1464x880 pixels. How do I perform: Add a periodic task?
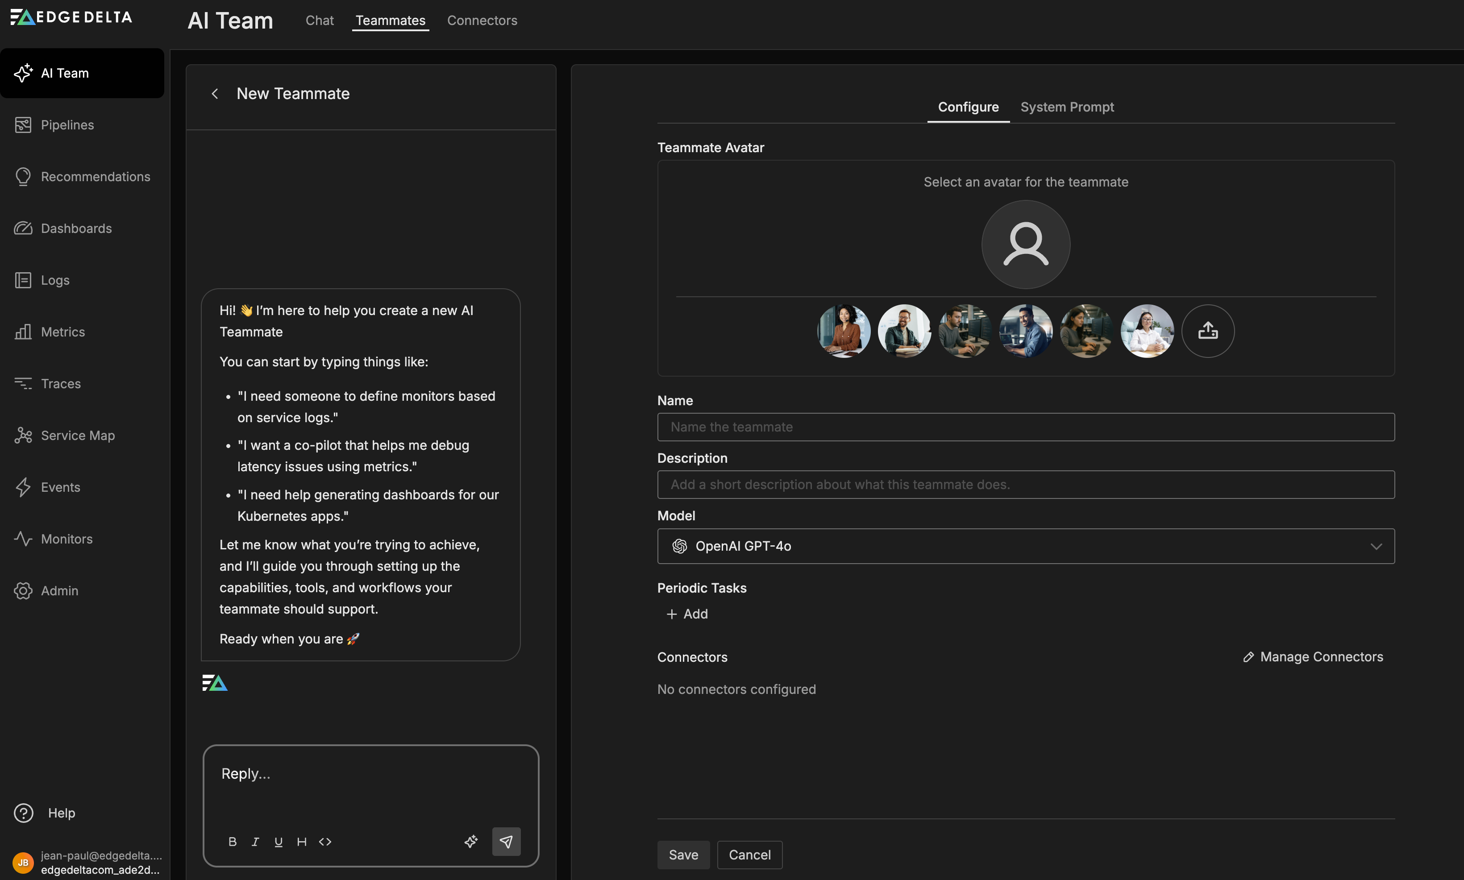click(x=687, y=614)
